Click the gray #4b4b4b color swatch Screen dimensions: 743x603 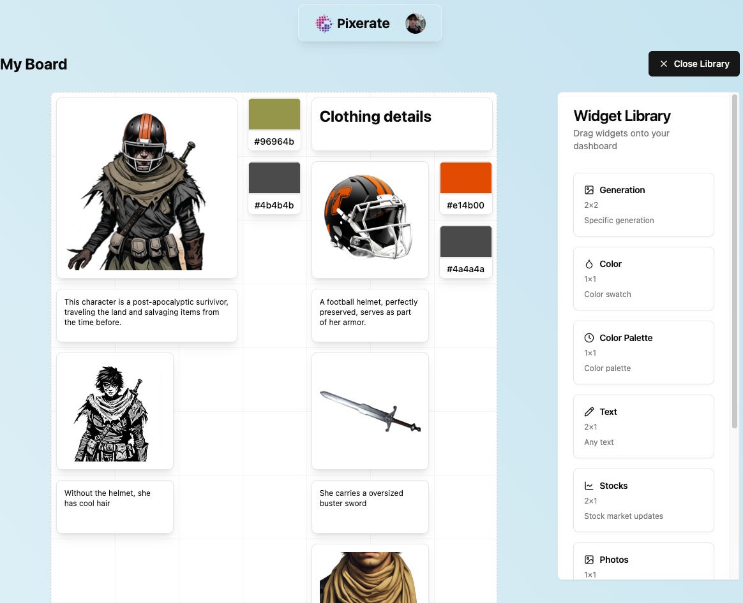coord(274,178)
